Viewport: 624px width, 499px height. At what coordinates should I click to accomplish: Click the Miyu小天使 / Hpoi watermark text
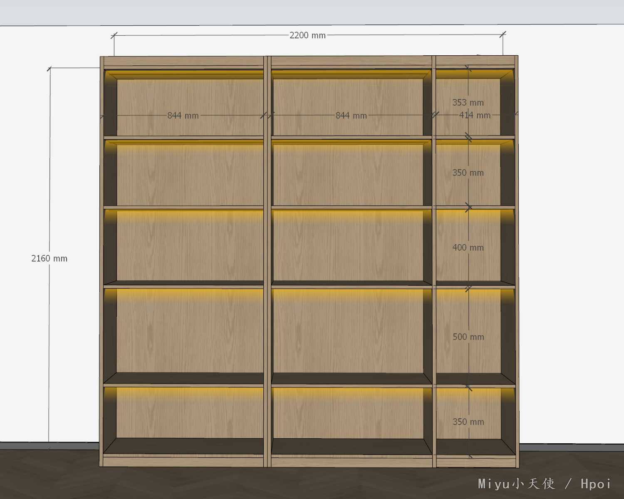tap(544, 484)
